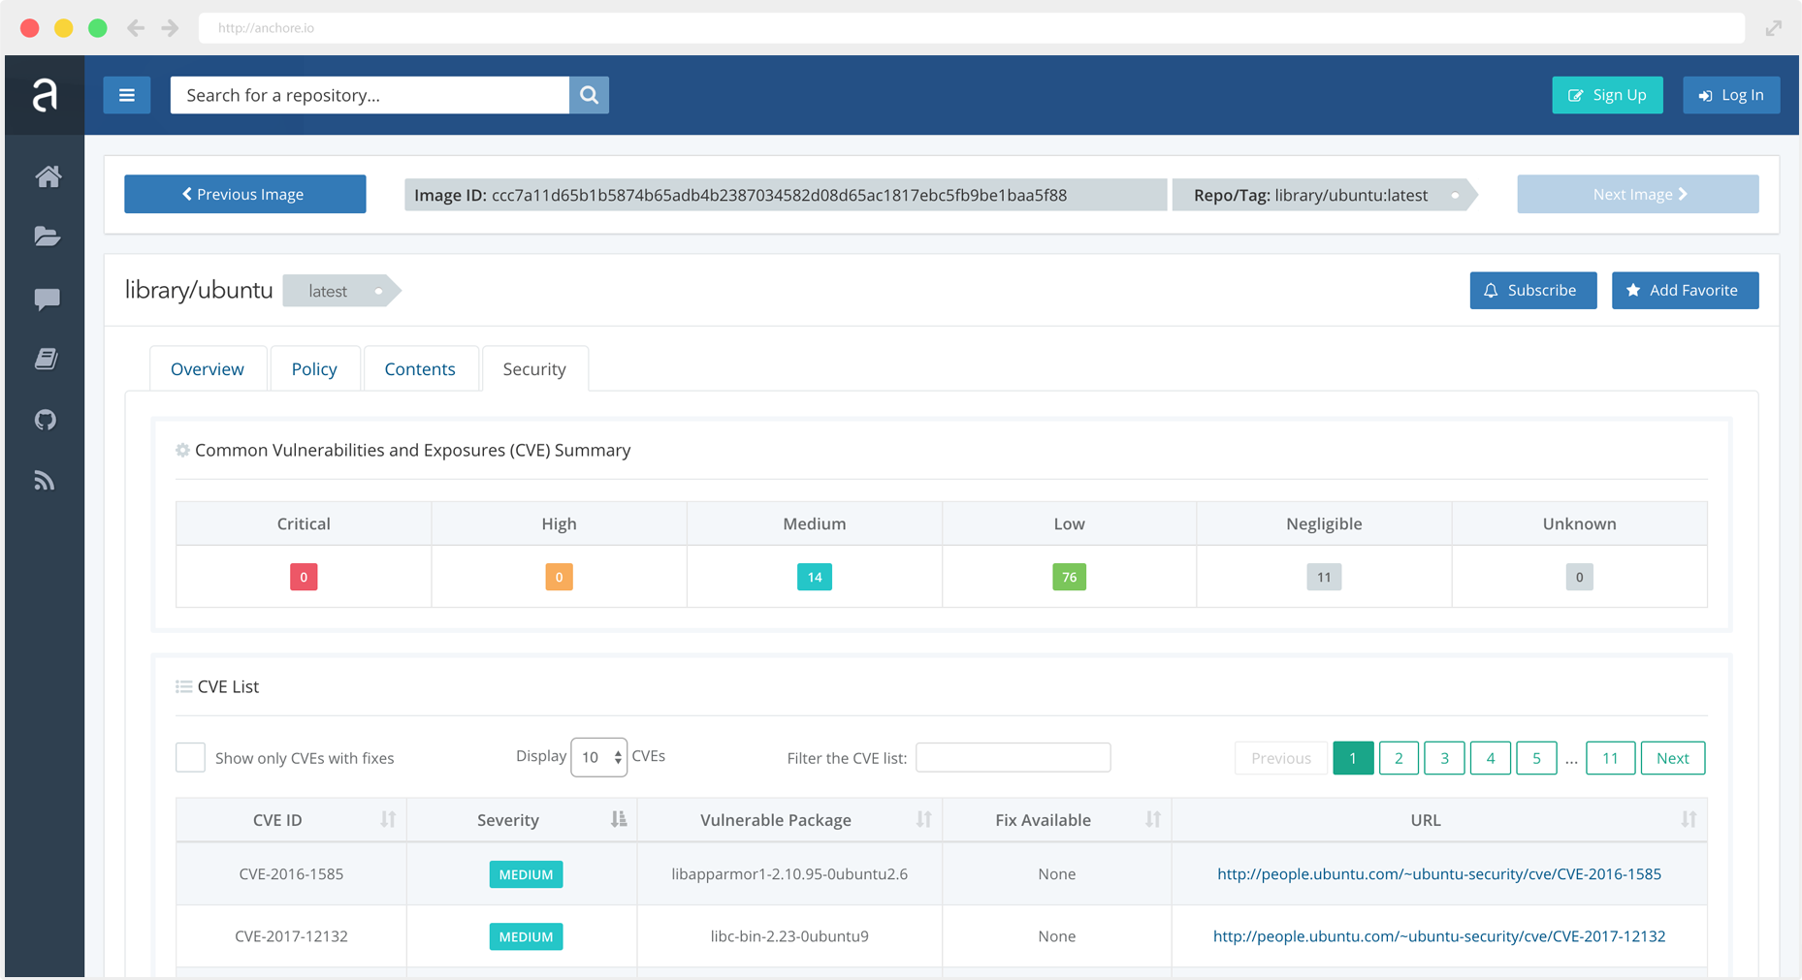Select the CVE-2017-12132 cell
1802x980 pixels.
291,935
